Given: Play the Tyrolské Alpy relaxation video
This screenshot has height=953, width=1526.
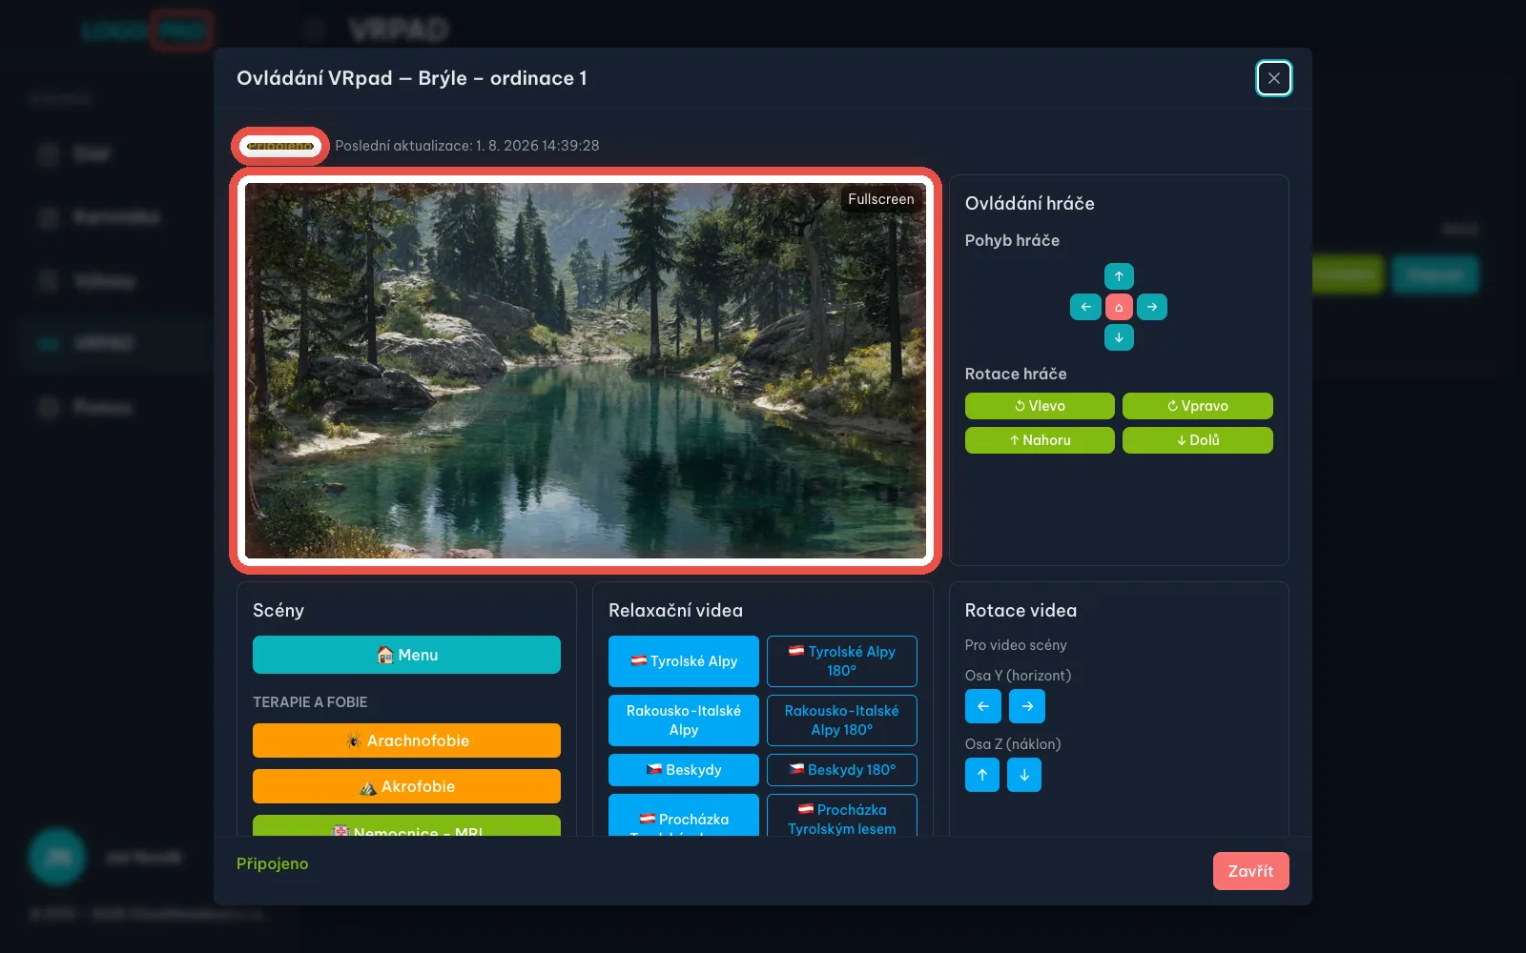Looking at the screenshot, I should click(x=684, y=661).
